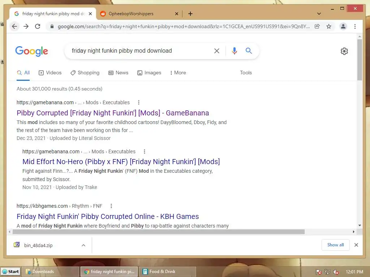This screenshot has width=370, height=277.
Task: Switch to Downloads taskbar window
Action: [x=51, y=272]
